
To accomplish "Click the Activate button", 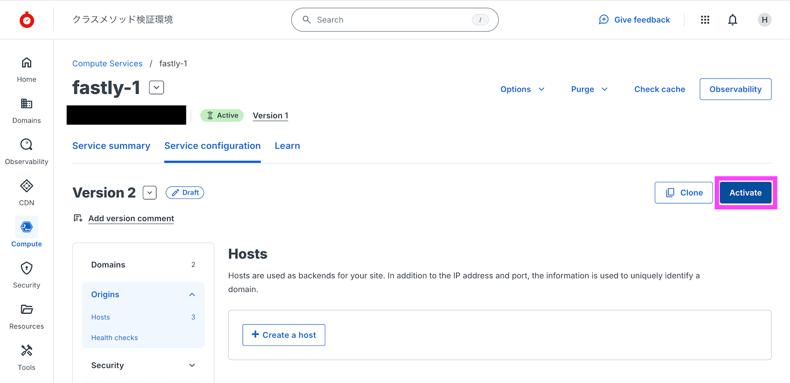I will click(745, 193).
